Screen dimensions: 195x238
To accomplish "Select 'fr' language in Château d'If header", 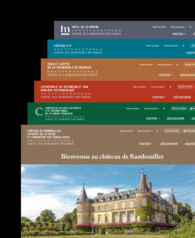I will tap(184, 46).
